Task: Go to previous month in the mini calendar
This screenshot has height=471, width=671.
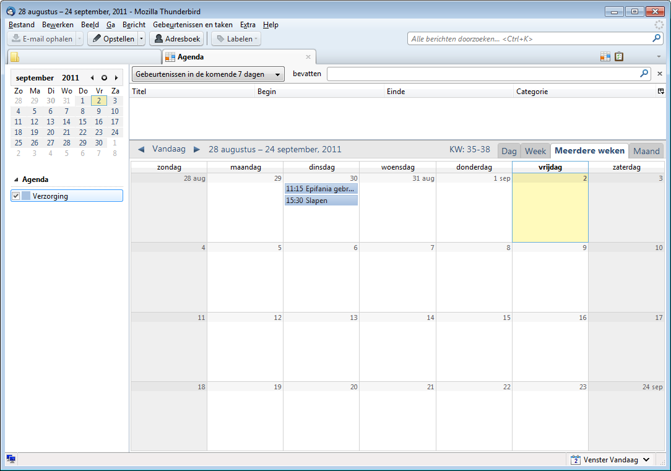Action: pyautogui.click(x=92, y=78)
